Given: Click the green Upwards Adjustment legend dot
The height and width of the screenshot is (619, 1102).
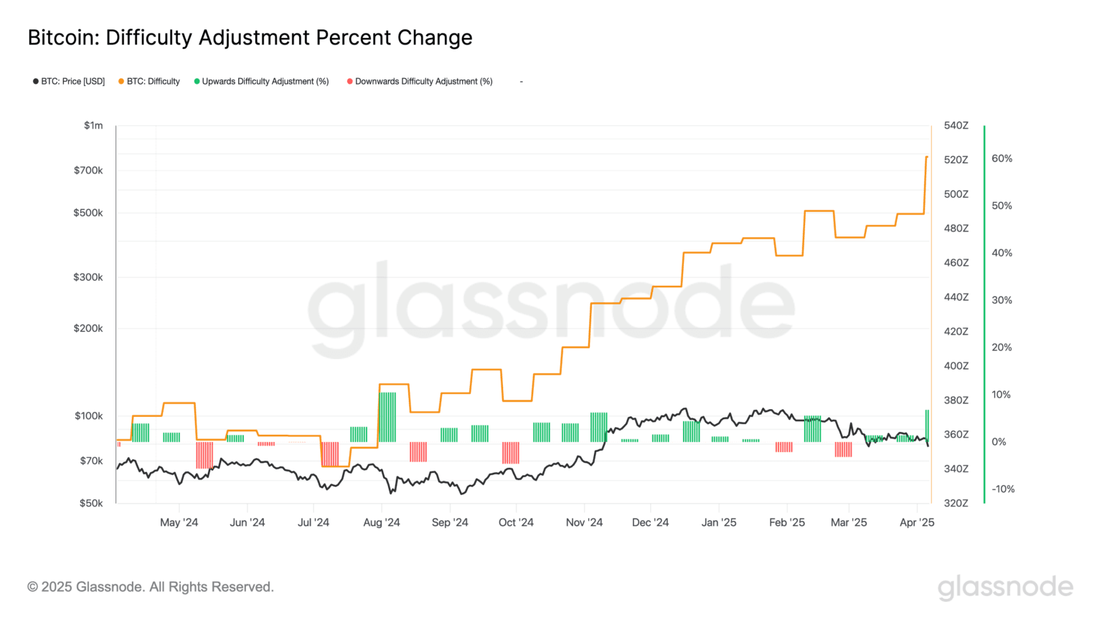Looking at the screenshot, I should pyautogui.click(x=197, y=82).
